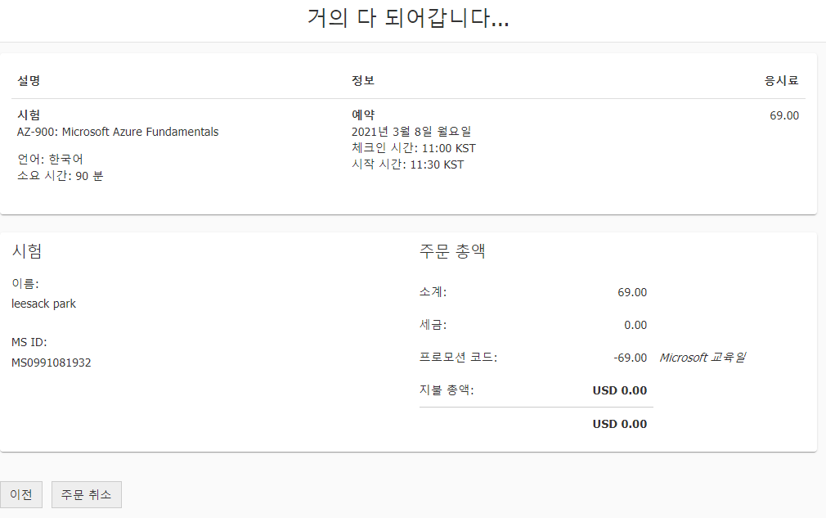Click the 소요 시간: 90 분 line

click(60, 175)
